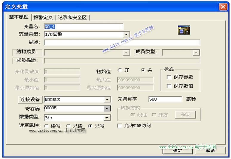This screenshot has height=159, width=231.
Task: Click the 采集频率 value field
Action: pyautogui.click(x=165, y=99)
